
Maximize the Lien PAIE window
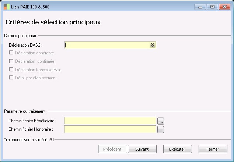[212, 7]
